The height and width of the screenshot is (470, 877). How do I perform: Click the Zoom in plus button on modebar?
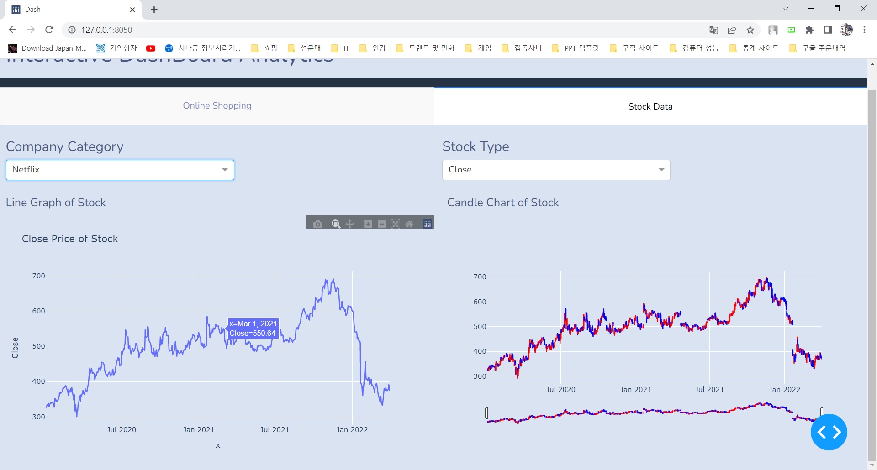pyautogui.click(x=368, y=224)
